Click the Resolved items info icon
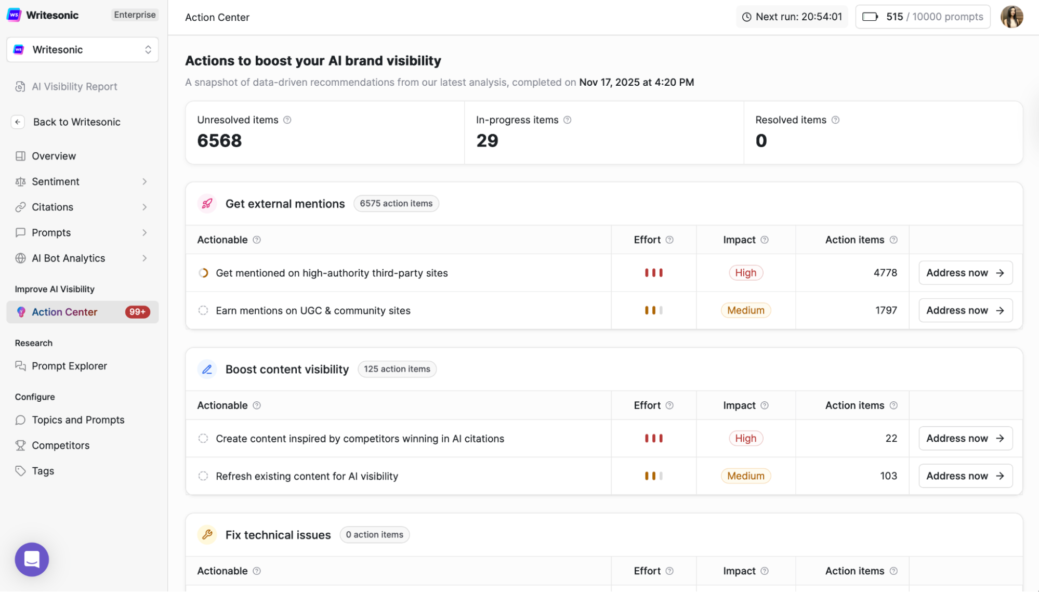The image size is (1039, 592). coord(835,120)
